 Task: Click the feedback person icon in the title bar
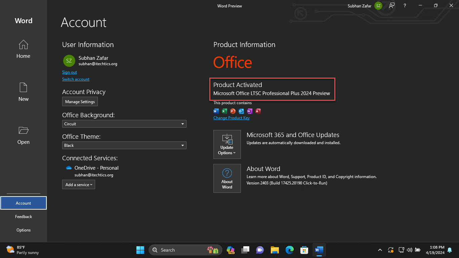pos(392,6)
